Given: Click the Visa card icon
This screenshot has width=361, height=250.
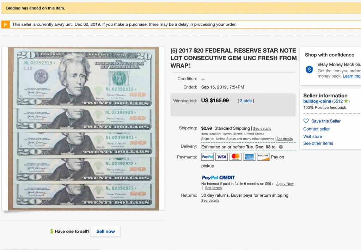Looking at the screenshot, I should (x=221, y=157).
